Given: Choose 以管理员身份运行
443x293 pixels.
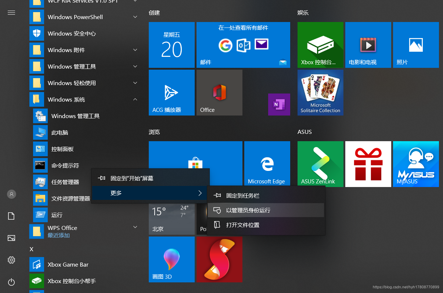Looking at the screenshot, I should pos(266,210).
